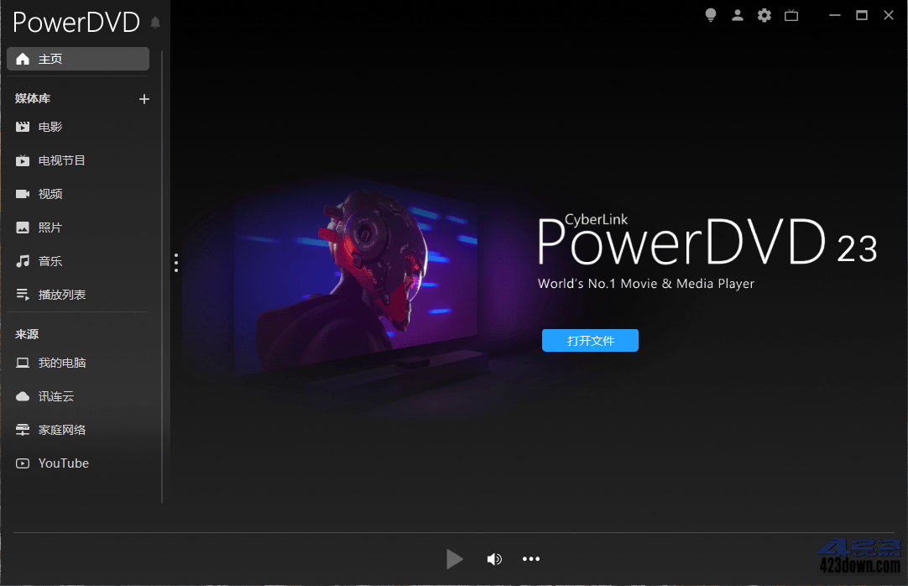The height and width of the screenshot is (586, 908).
Task: Select the 电视节目 (TV Shows) library
Action: (x=60, y=160)
